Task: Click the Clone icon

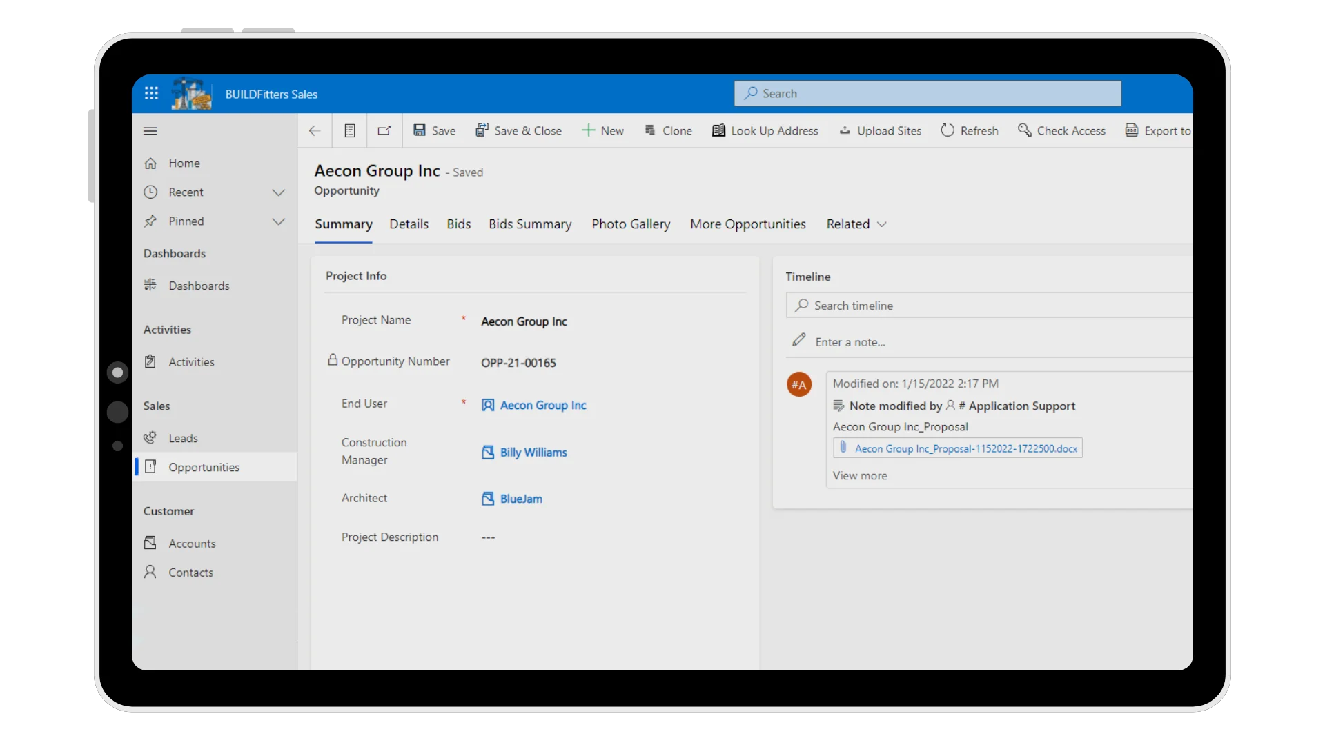Action: point(650,130)
